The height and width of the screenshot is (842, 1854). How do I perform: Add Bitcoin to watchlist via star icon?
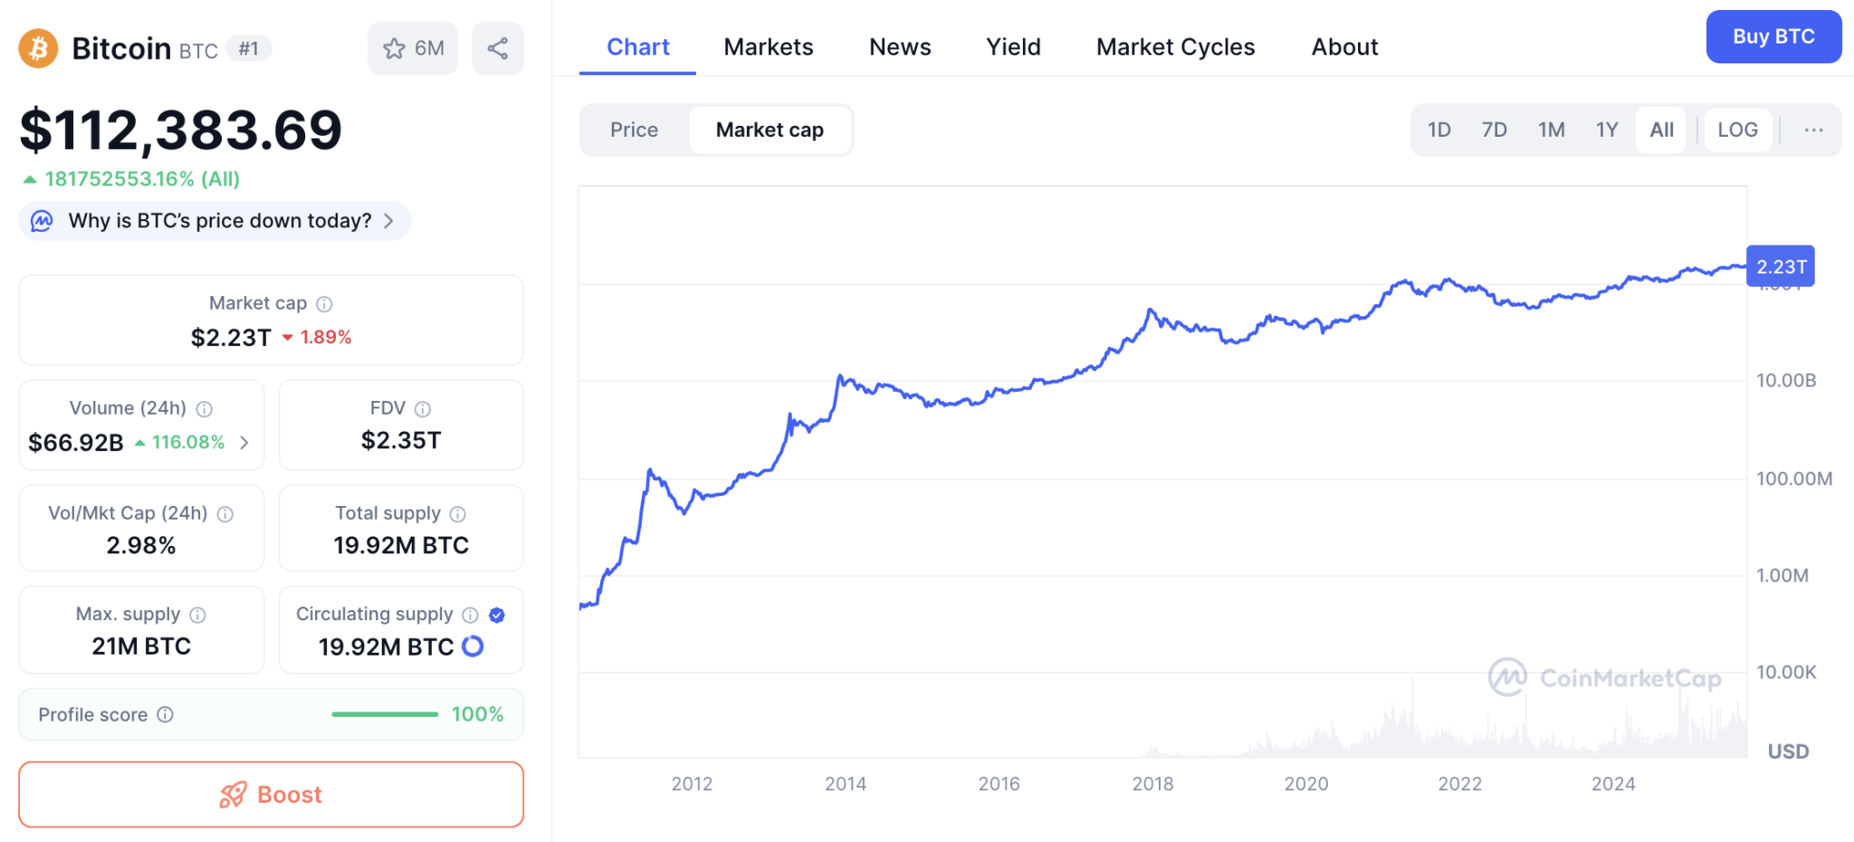click(x=395, y=48)
